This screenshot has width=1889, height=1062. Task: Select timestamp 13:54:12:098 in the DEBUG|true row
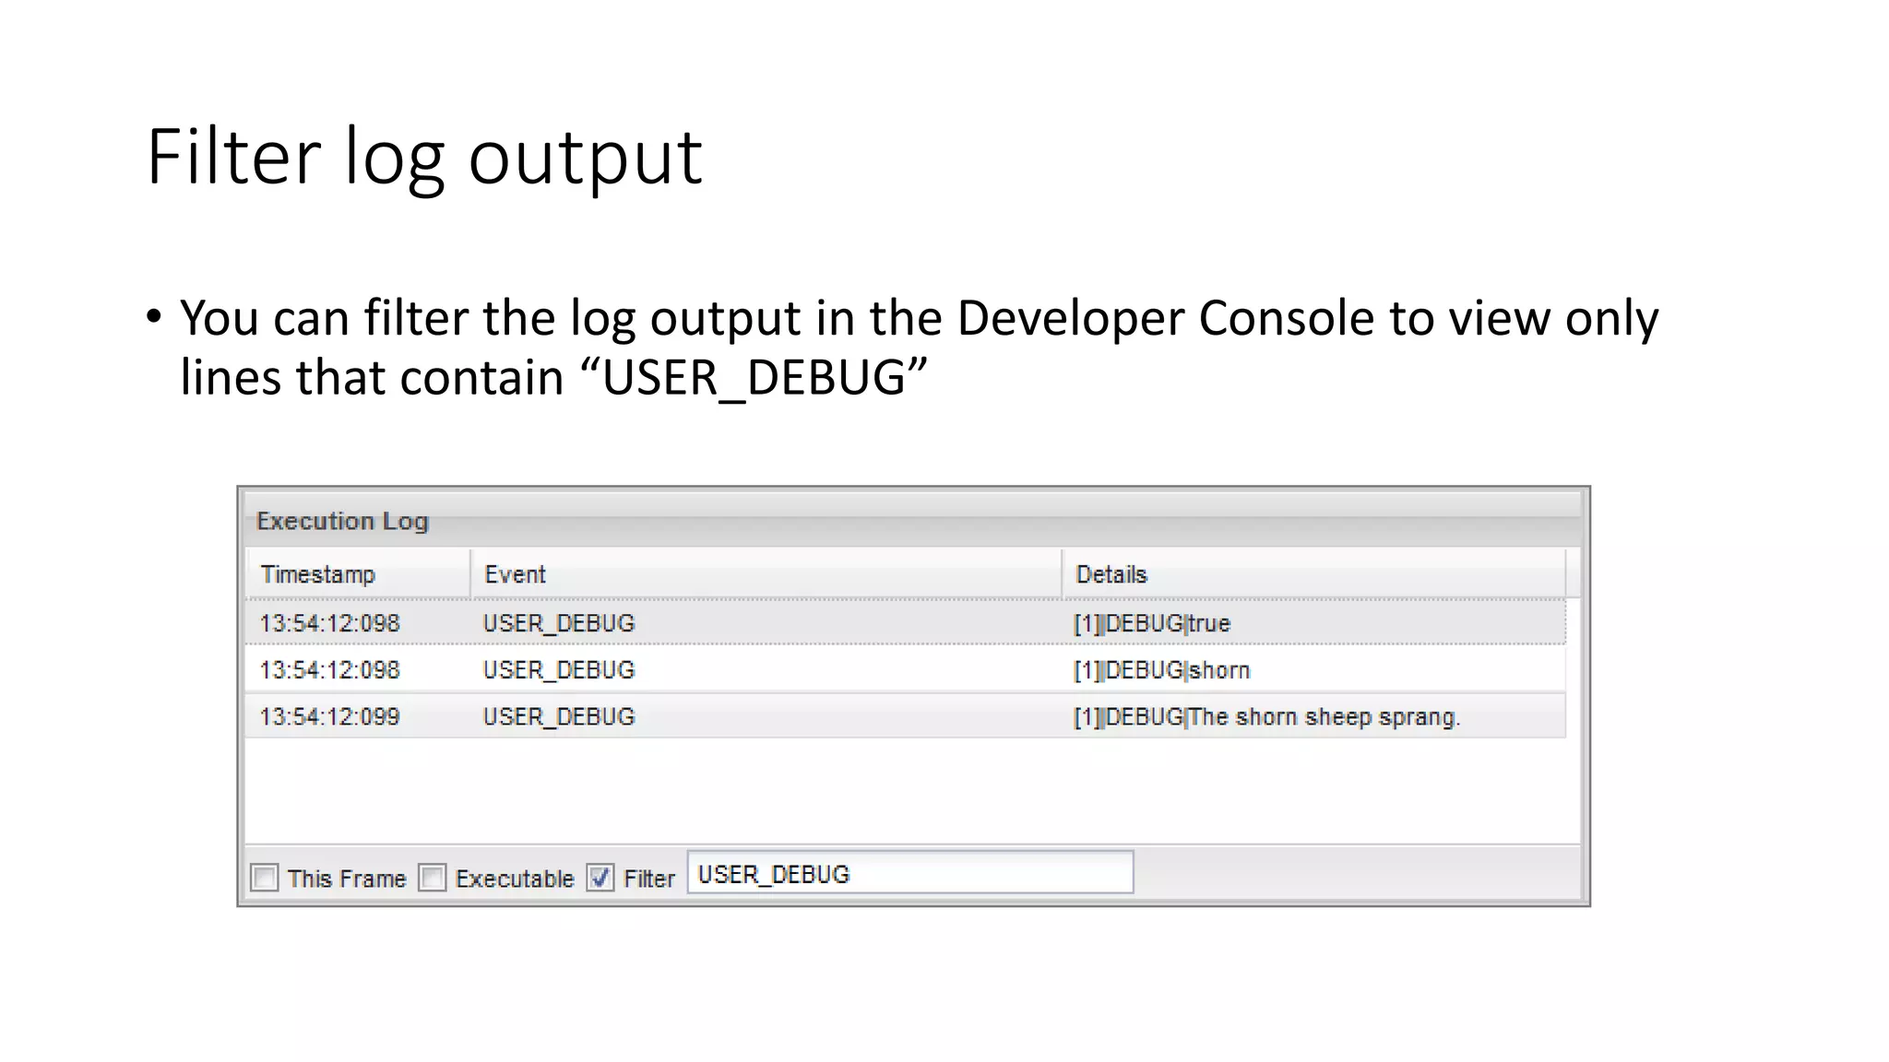point(330,623)
